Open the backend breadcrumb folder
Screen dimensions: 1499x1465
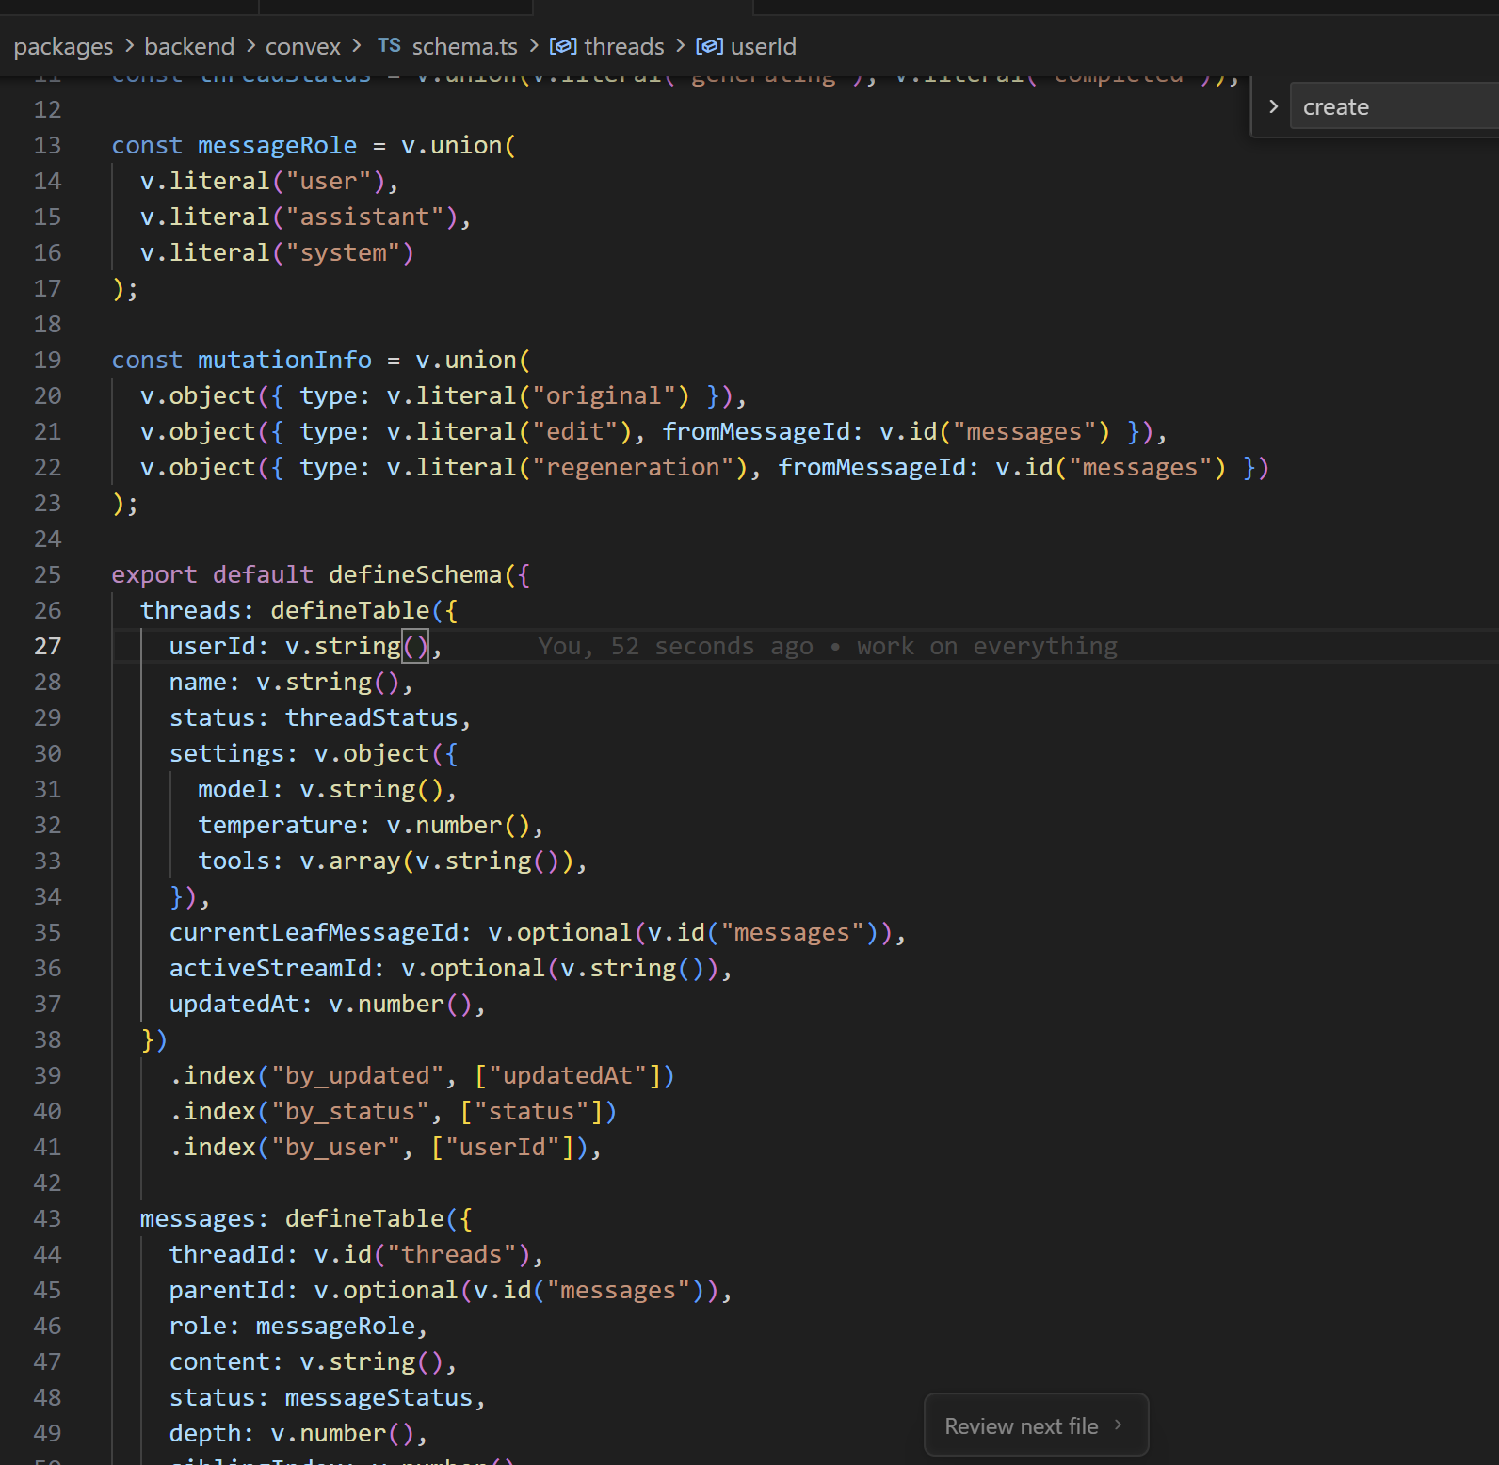pyautogui.click(x=189, y=46)
